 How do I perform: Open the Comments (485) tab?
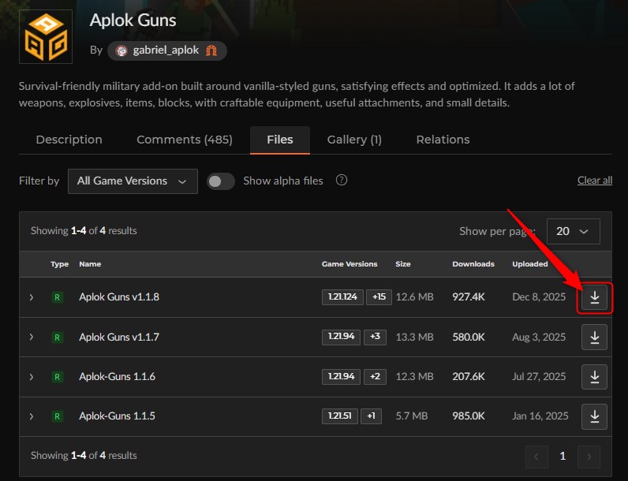pyautogui.click(x=185, y=140)
